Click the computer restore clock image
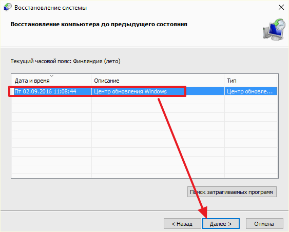Image resolution: width=289 pixels, height=232 pixels. [274, 29]
